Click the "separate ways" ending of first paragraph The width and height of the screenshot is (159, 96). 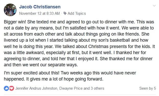pos(63,65)
